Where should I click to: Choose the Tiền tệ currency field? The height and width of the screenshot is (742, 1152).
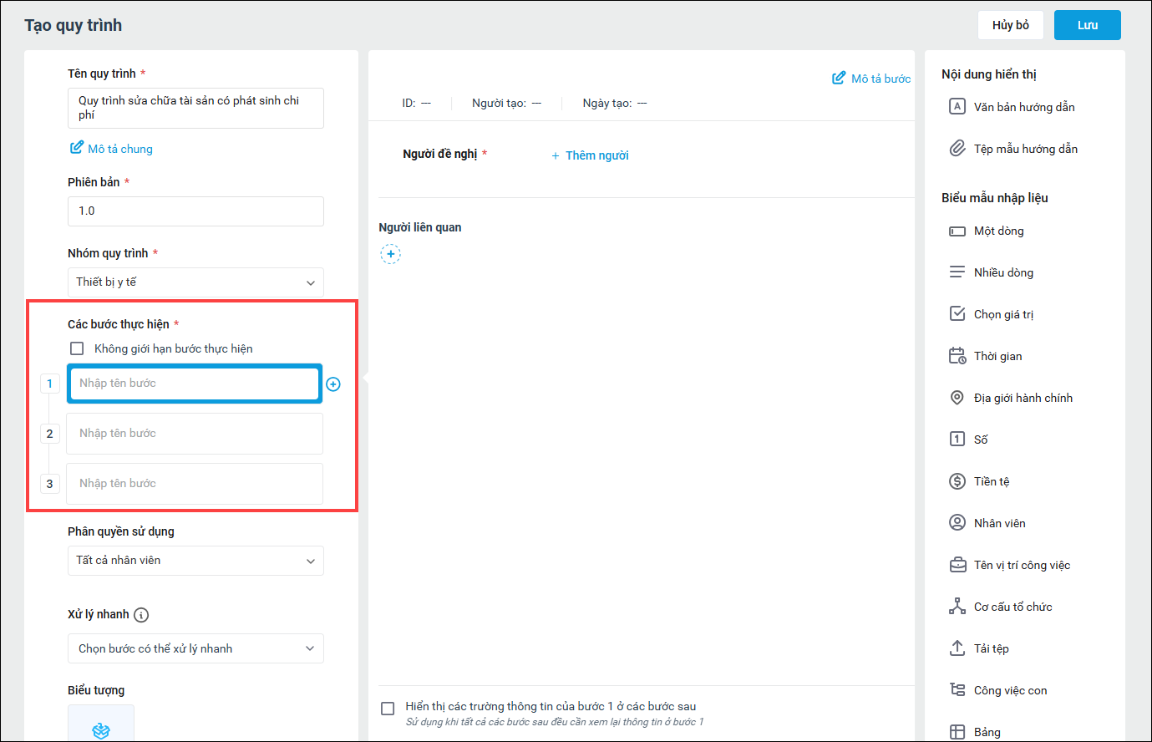991,481
